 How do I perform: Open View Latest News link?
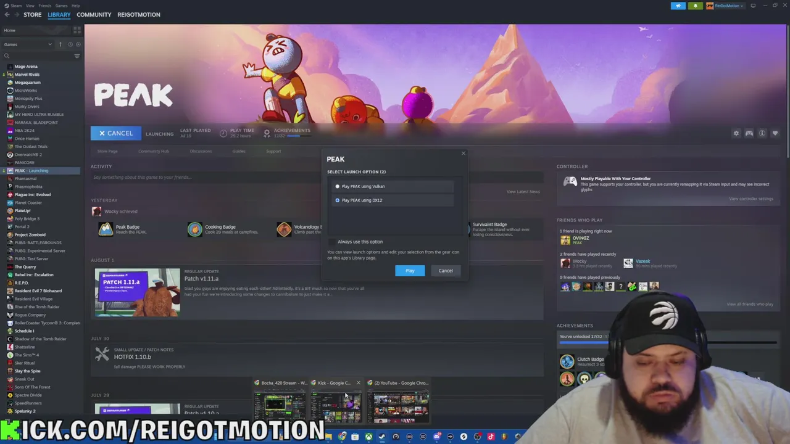pyautogui.click(x=523, y=192)
